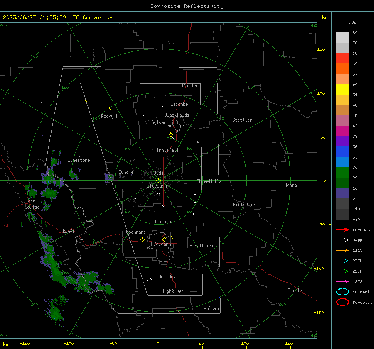
Task: Pick the red swatch in dBZ scale
Action: pos(342,58)
